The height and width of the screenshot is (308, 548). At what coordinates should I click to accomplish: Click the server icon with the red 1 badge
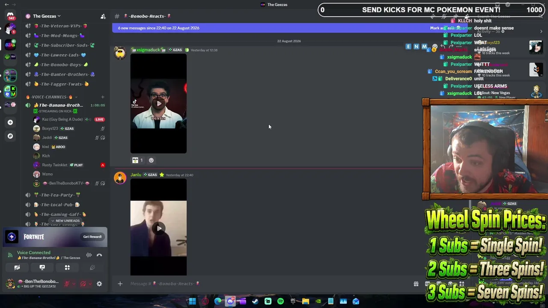(x=10, y=29)
